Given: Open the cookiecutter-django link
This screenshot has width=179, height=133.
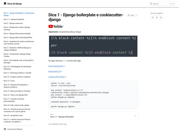Looking at the screenshot, I should tap(57, 77).
